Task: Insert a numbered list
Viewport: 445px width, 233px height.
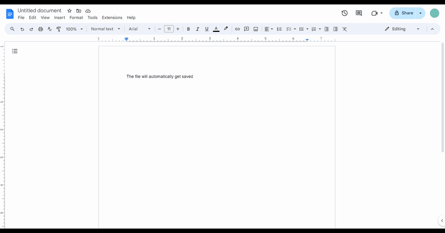Action: coord(314,29)
